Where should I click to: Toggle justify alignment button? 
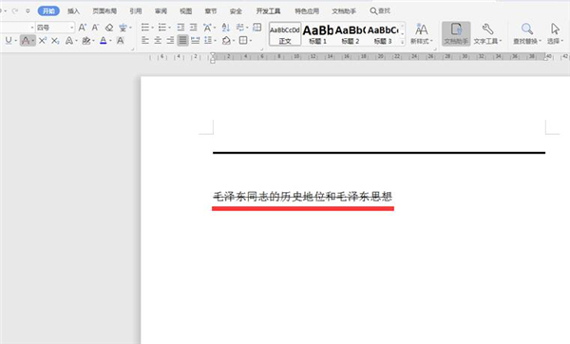(x=182, y=40)
